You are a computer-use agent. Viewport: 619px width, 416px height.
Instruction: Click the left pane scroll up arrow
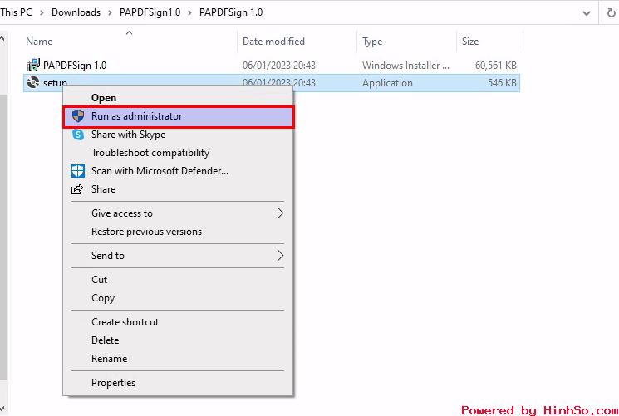point(2,39)
